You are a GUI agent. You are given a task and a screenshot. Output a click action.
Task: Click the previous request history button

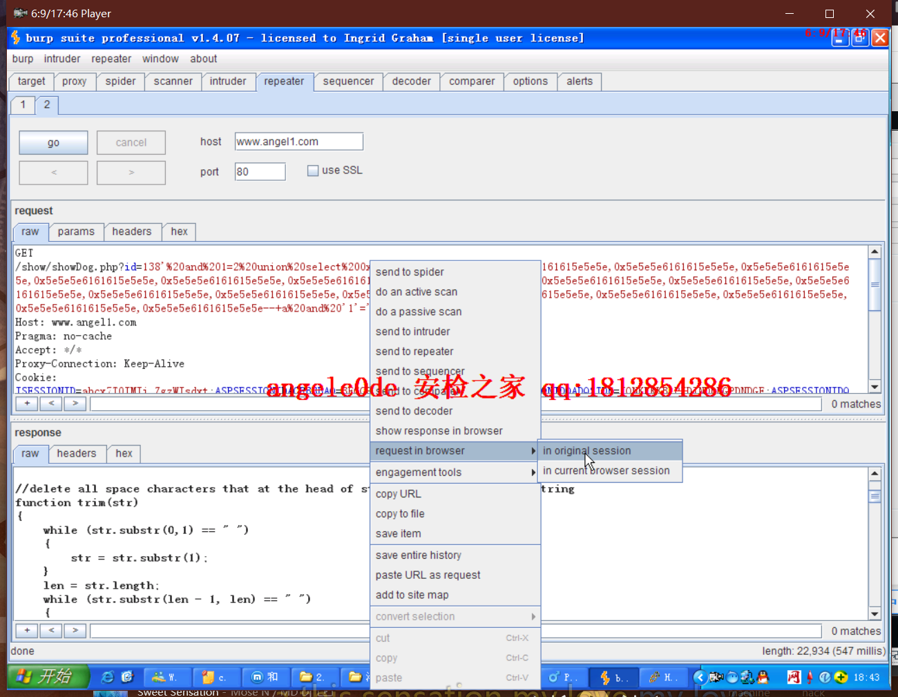(x=53, y=173)
